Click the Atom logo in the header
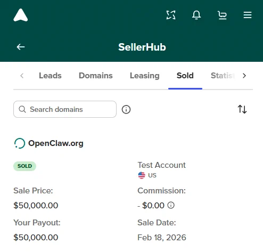263x252 pixels. tap(21, 15)
